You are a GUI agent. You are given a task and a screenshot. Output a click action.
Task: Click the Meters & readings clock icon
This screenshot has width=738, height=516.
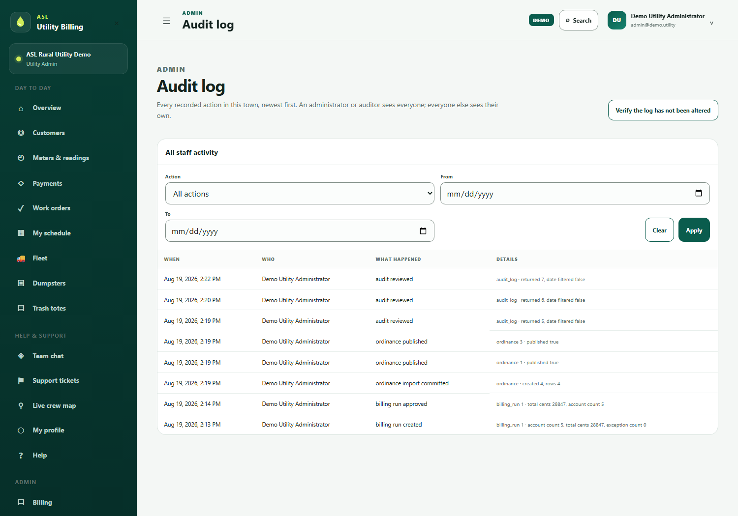pyautogui.click(x=21, y=158)
